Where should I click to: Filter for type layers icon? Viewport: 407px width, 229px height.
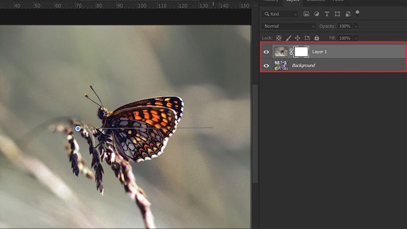[x=327, y=14]
